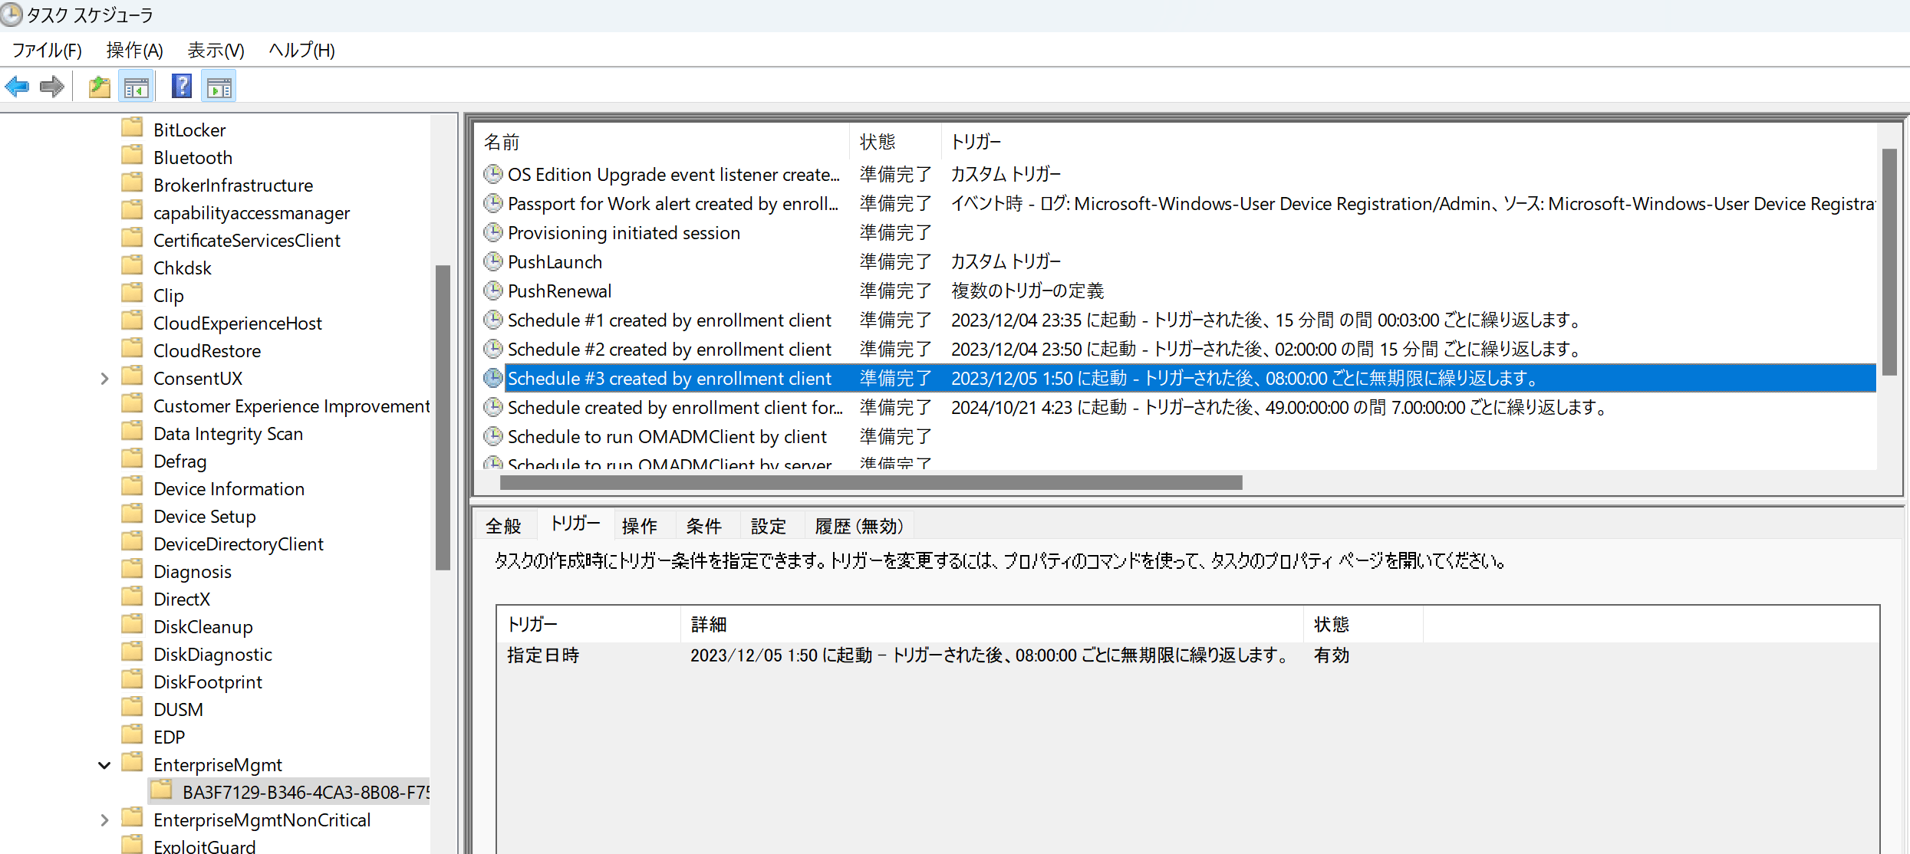Click the Back arrow toolbar icon

[17, 87]
